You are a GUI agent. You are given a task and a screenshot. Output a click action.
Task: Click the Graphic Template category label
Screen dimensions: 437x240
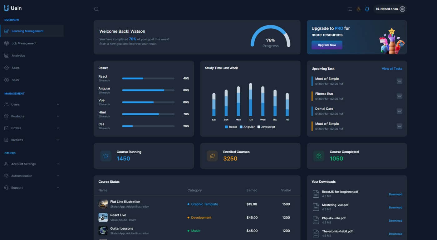pyautogui.click(x=204, y=204)
